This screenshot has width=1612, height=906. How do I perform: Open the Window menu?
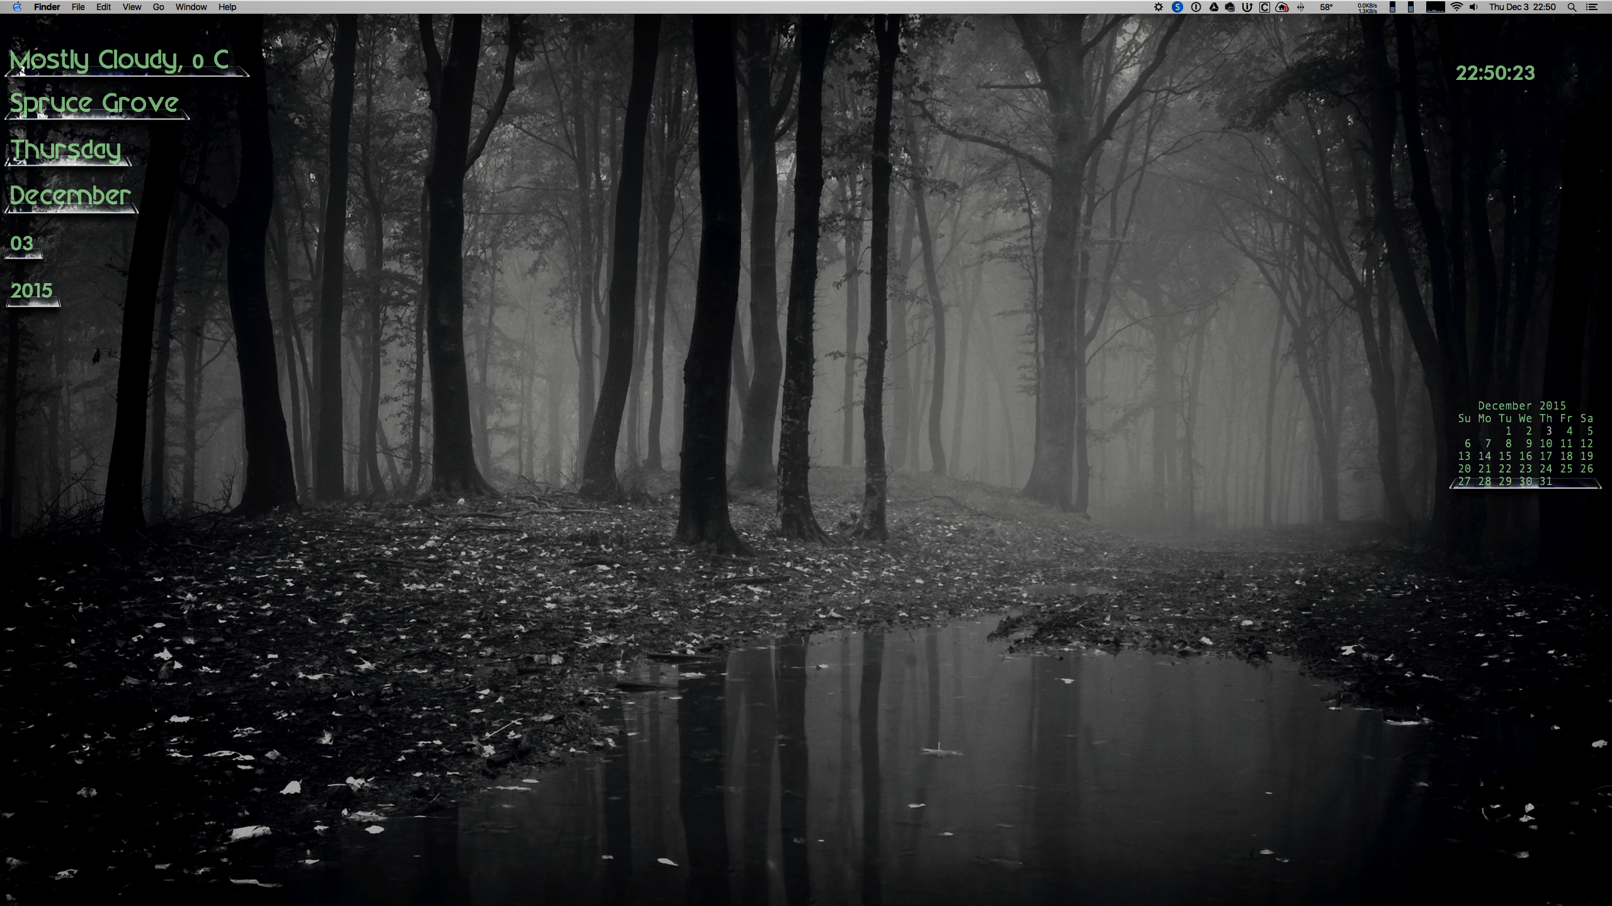(x=191, y=7)
